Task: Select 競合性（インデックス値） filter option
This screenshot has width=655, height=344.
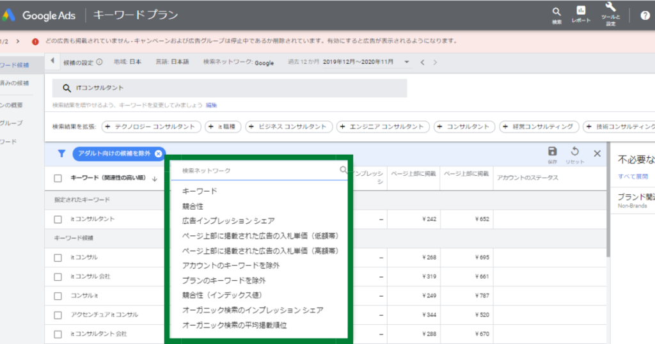Action: click(223, 295)
